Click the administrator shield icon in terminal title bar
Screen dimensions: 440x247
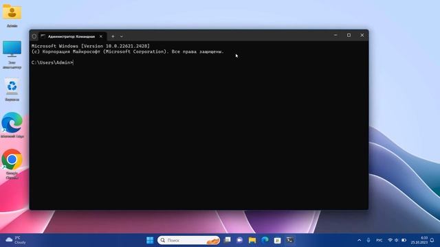pyautogui.click(x=34, y=36)
